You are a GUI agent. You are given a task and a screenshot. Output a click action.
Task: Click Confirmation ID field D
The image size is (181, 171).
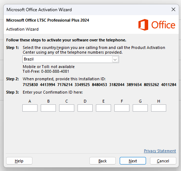[x=85, y=108]
